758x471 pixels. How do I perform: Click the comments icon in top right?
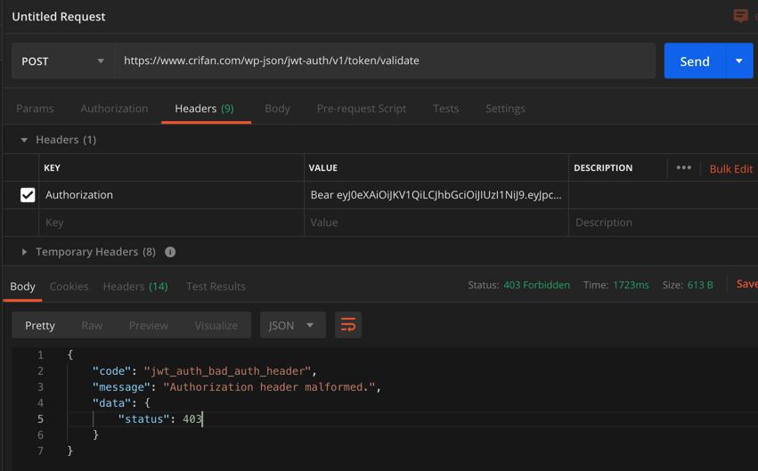point(740,15)
